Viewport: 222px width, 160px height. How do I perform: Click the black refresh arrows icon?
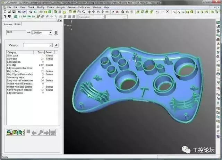pyautogui.click(x=31, y=12)
